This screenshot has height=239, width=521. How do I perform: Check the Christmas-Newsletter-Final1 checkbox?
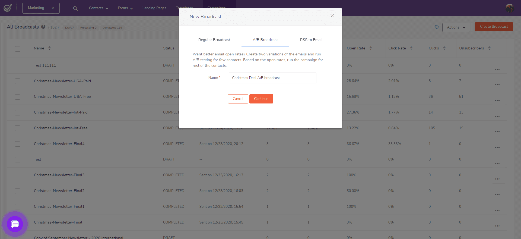[x=18, y=207]
